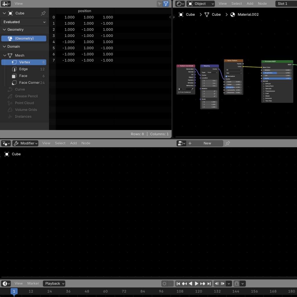Image resolution: width=297 pixels, height=297 pixels.
Task: Open the Playback menu above the timeline
Action: point(54,283)
